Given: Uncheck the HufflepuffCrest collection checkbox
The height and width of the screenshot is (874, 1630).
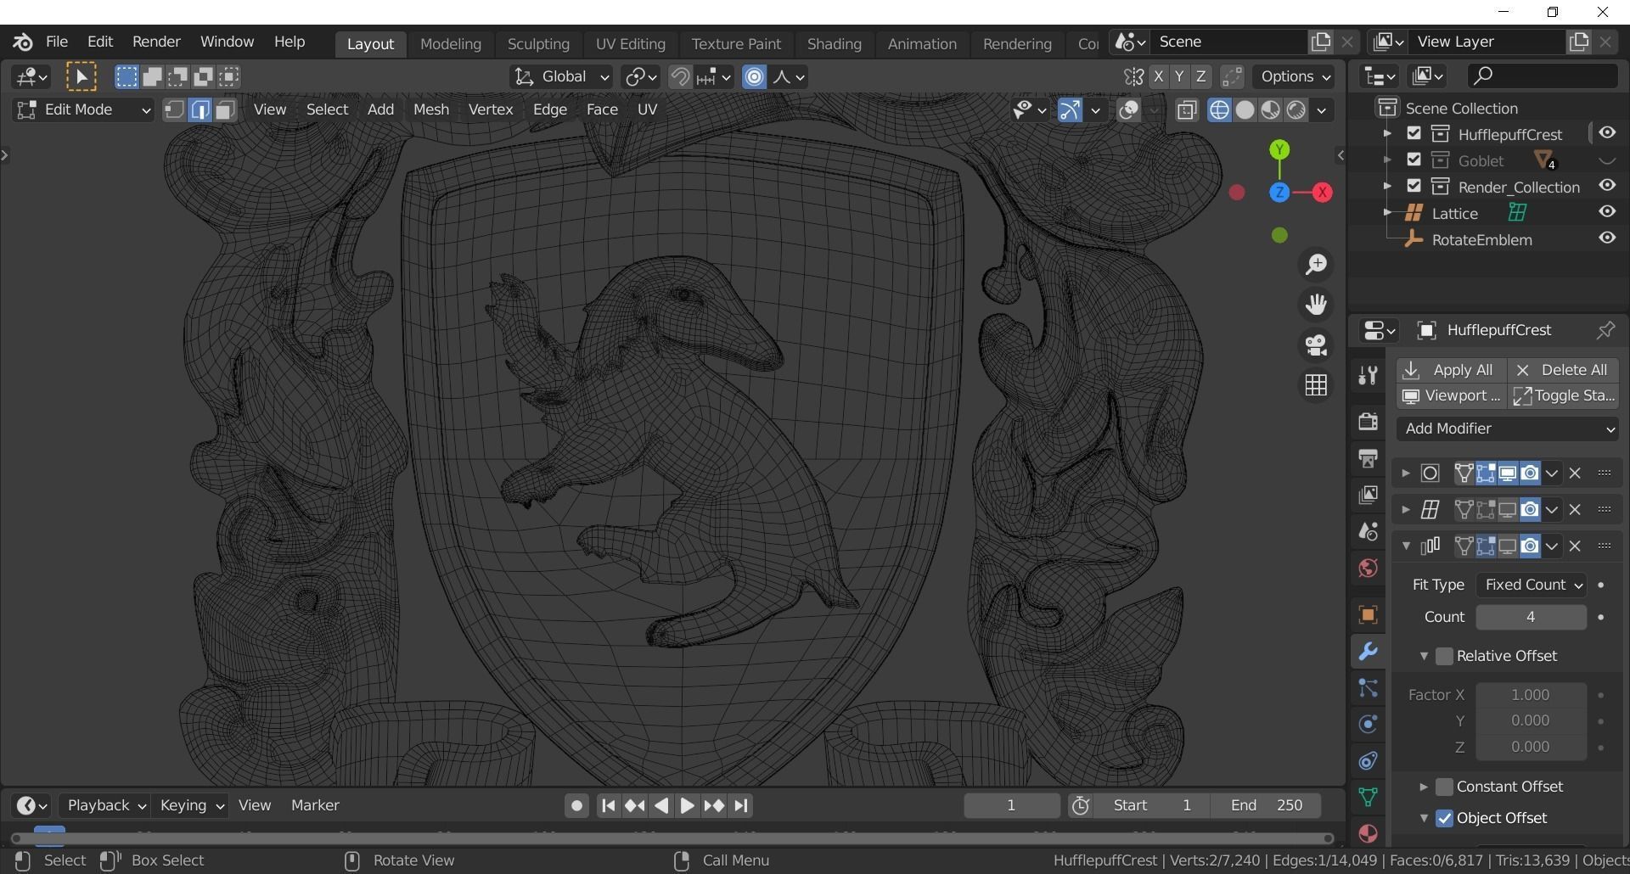Looking at the screenshot, I should tap(1414, 133).
